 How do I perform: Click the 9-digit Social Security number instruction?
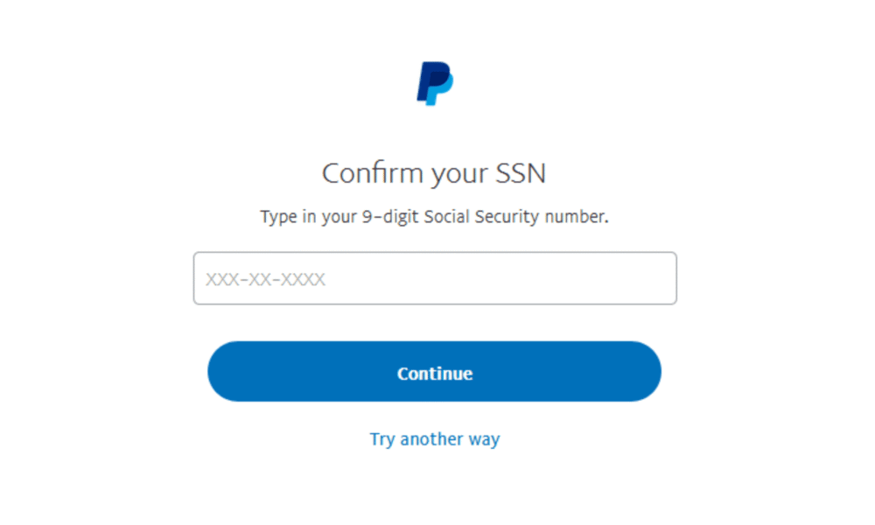pos(434,216)
